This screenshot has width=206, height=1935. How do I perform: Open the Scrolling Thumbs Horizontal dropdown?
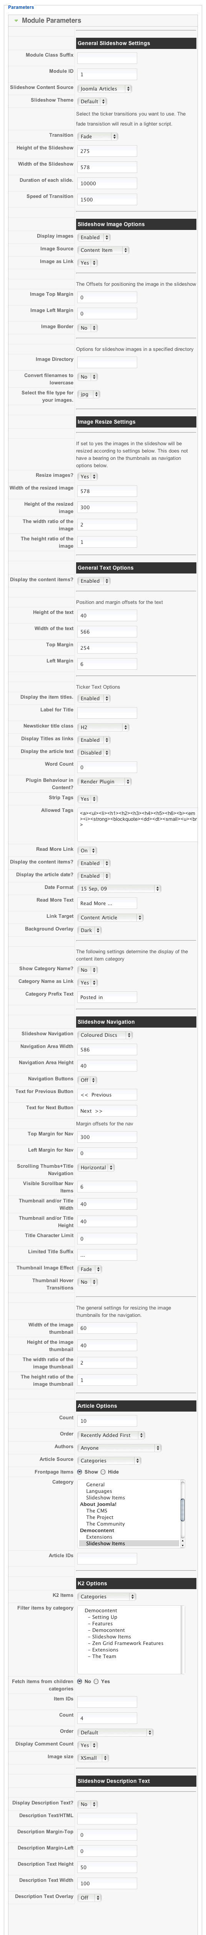[x=96, y=1167]
